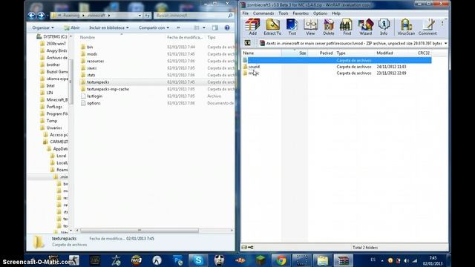Screen dimensions: 475x267
Task: Click the Minecraft block icon in taskbar
Action: click(261, 260)
